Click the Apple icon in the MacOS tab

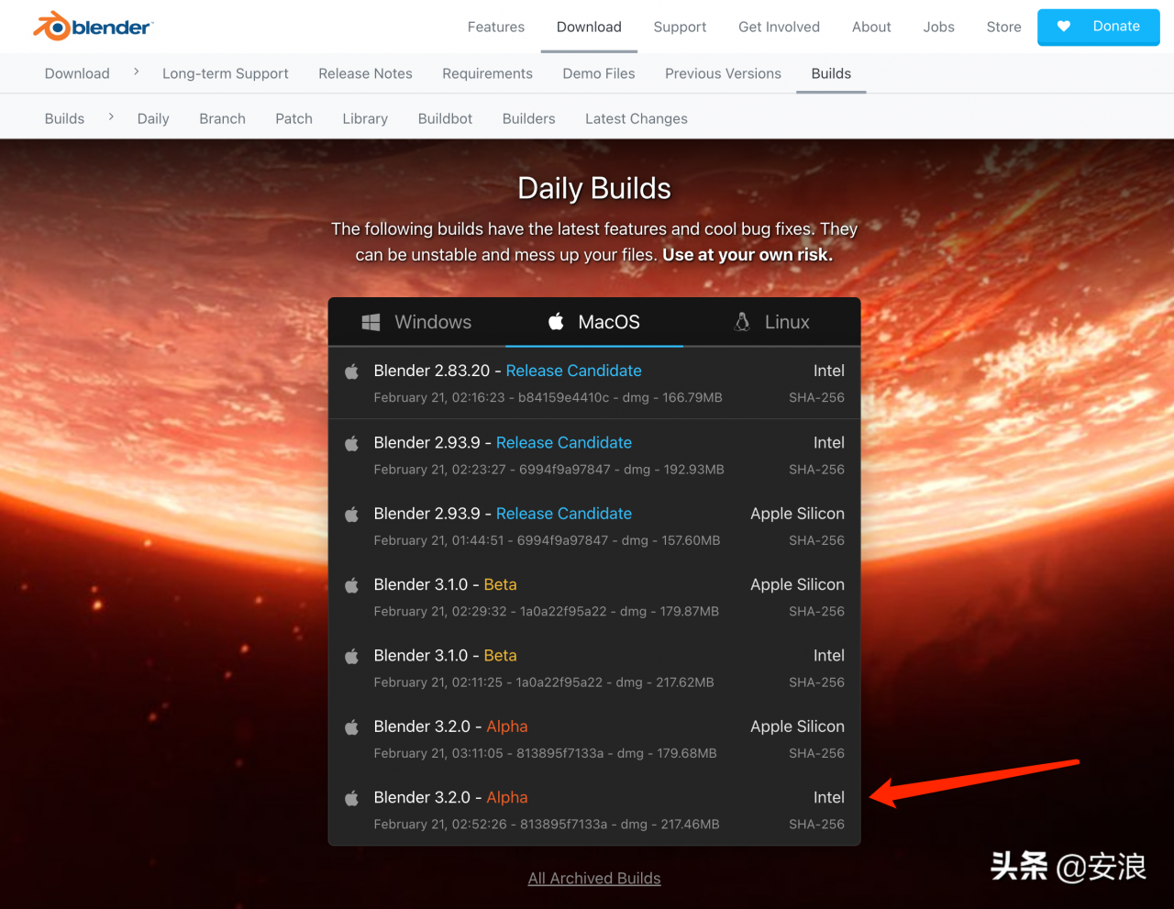556,322
